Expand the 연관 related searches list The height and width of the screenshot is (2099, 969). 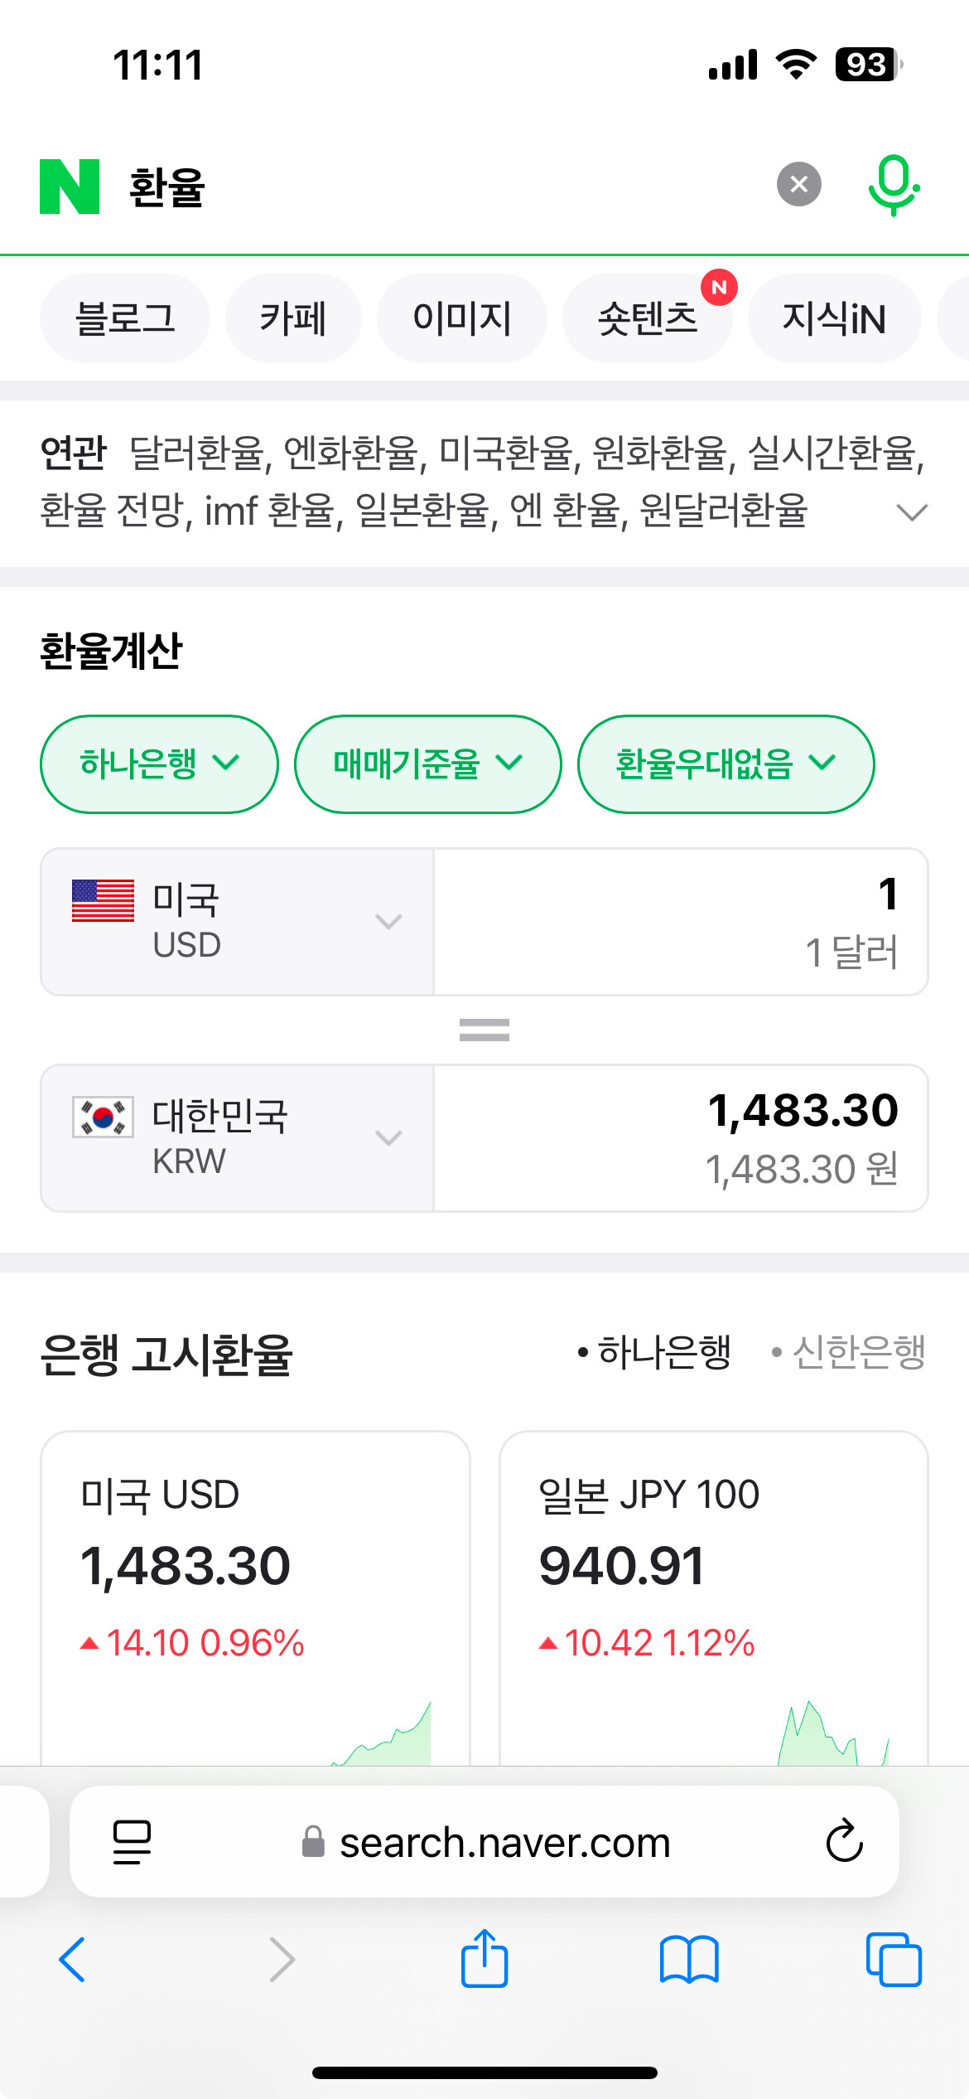tap(912, 512)
